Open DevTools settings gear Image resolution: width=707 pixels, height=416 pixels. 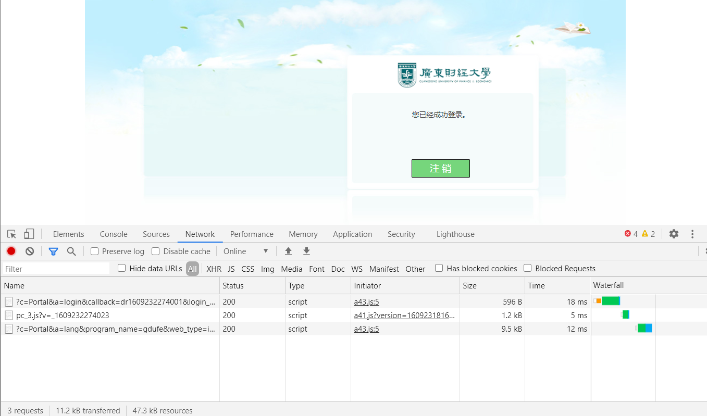[674, 234]
